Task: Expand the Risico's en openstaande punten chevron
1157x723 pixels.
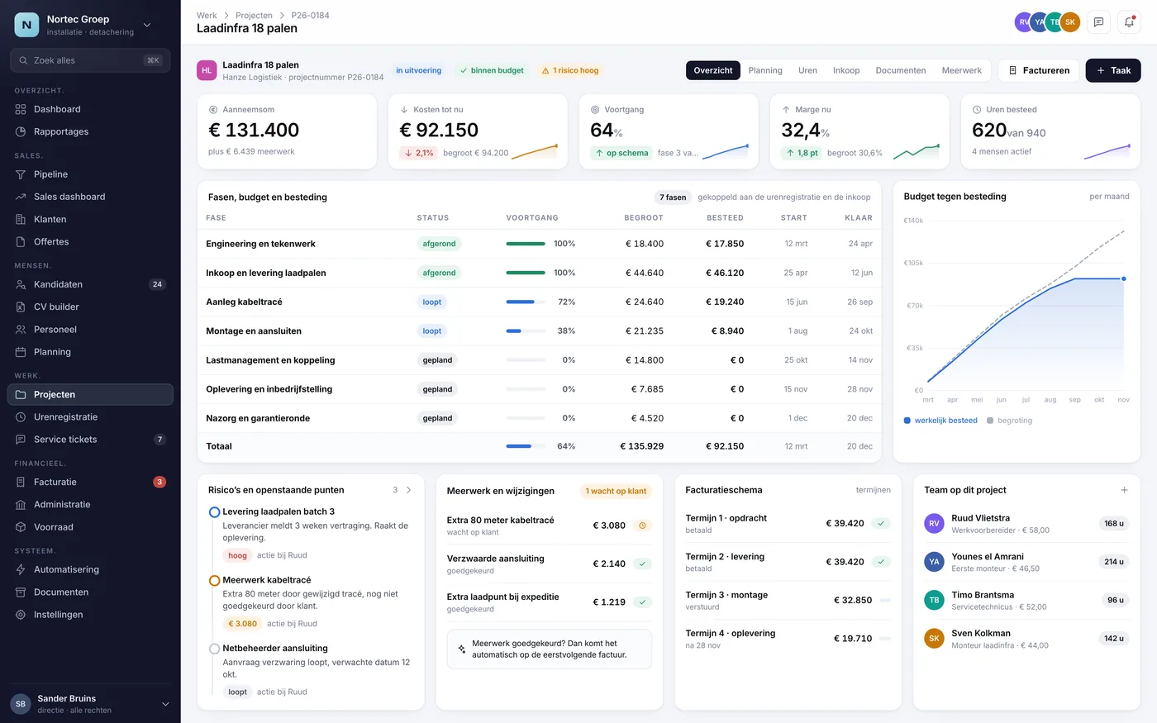Action: (x=408, y=490)
